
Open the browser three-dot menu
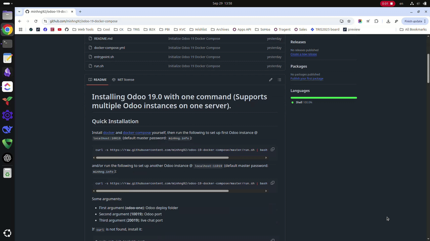coord(425,21)
